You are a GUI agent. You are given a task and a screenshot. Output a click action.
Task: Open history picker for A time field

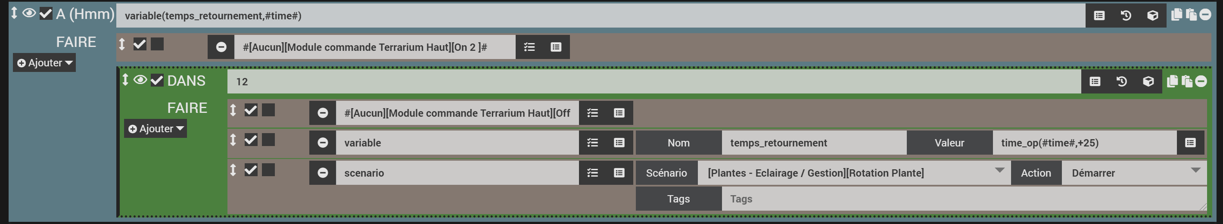point(1126,16)
